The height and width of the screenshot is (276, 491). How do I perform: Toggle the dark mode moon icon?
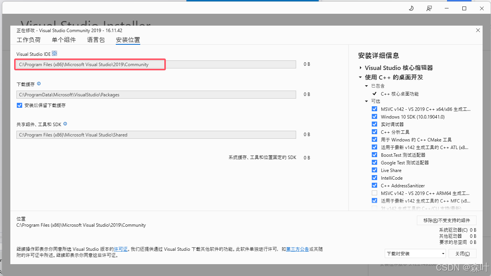pos(411,8)
